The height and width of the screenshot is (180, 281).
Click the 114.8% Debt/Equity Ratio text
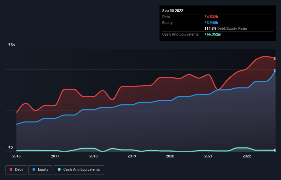[226, 28]
